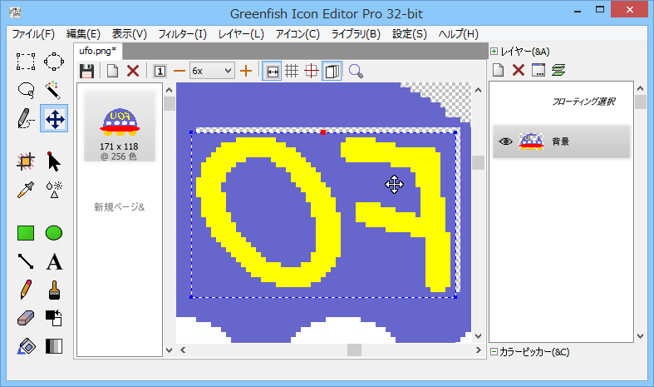Image resolution: width=654 pixels, height=387 pixels.
Task: Collapse the カラーピッカー panel section
Action: click(494, 352)
